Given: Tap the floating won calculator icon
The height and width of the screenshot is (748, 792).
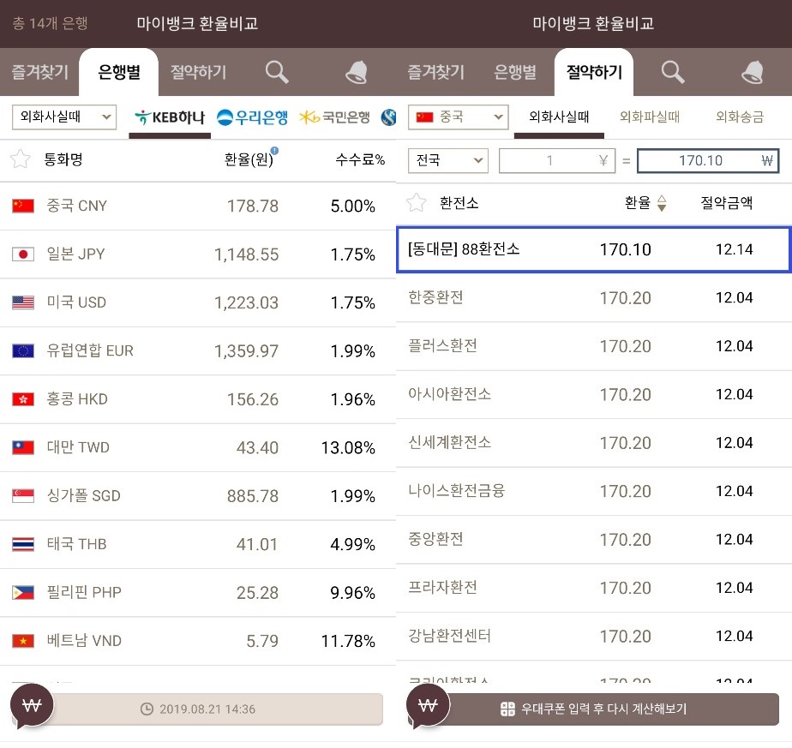Looking at the screenshot, I should (x=32, y=705).
